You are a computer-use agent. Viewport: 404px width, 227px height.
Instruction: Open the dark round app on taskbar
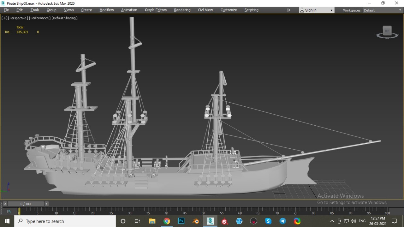254,221
